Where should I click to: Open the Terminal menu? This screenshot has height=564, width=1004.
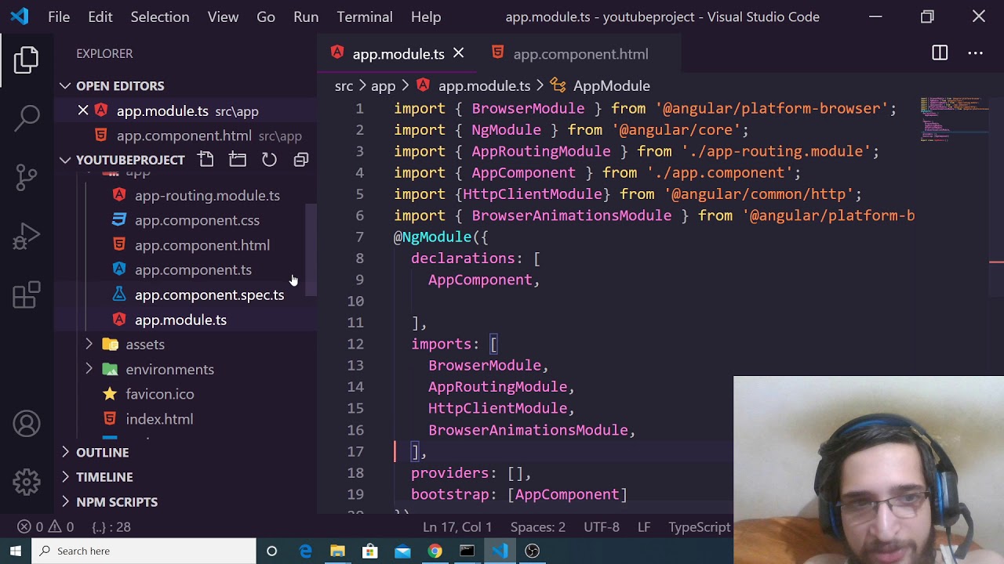364,16
